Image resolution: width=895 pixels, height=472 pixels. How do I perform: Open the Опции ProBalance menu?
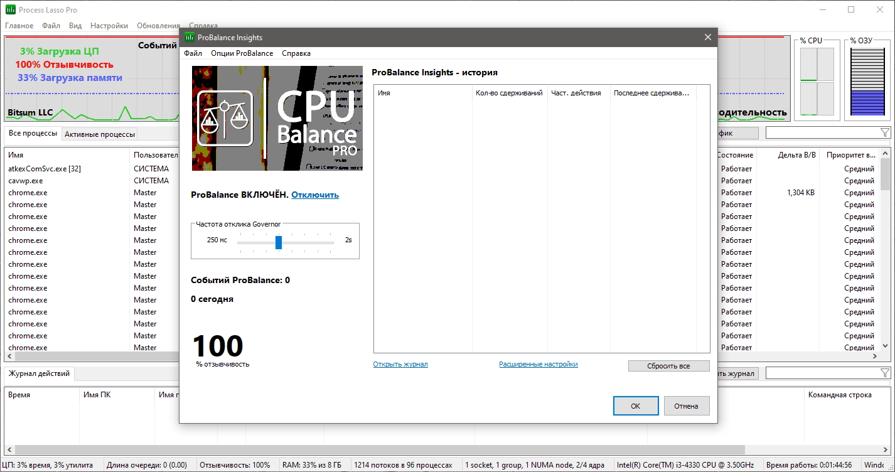point(242,53)
